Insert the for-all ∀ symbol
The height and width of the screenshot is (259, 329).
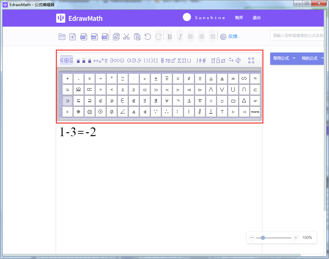(x=167, y=101)
